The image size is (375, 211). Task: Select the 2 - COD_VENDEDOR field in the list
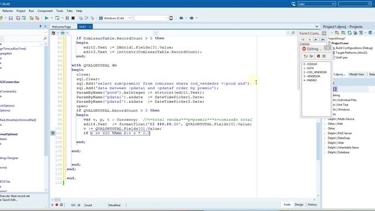click(315, 72)
